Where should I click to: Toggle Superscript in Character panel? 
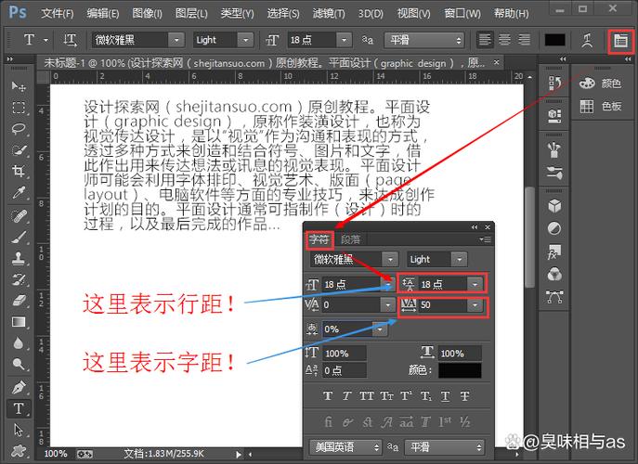click(406, 395)
